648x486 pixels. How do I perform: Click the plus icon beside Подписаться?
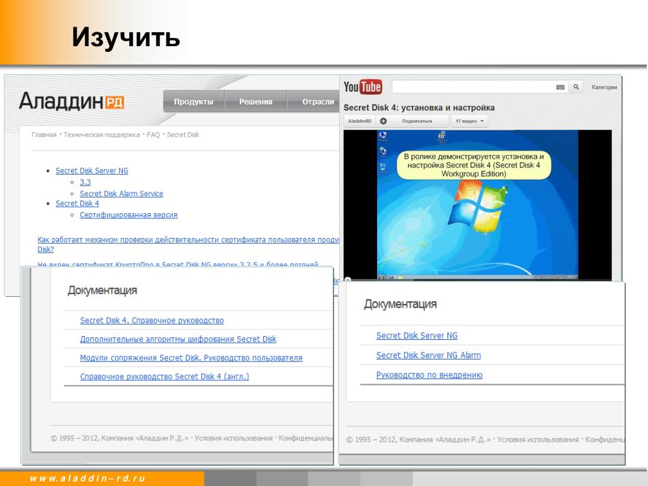[383, 121]
